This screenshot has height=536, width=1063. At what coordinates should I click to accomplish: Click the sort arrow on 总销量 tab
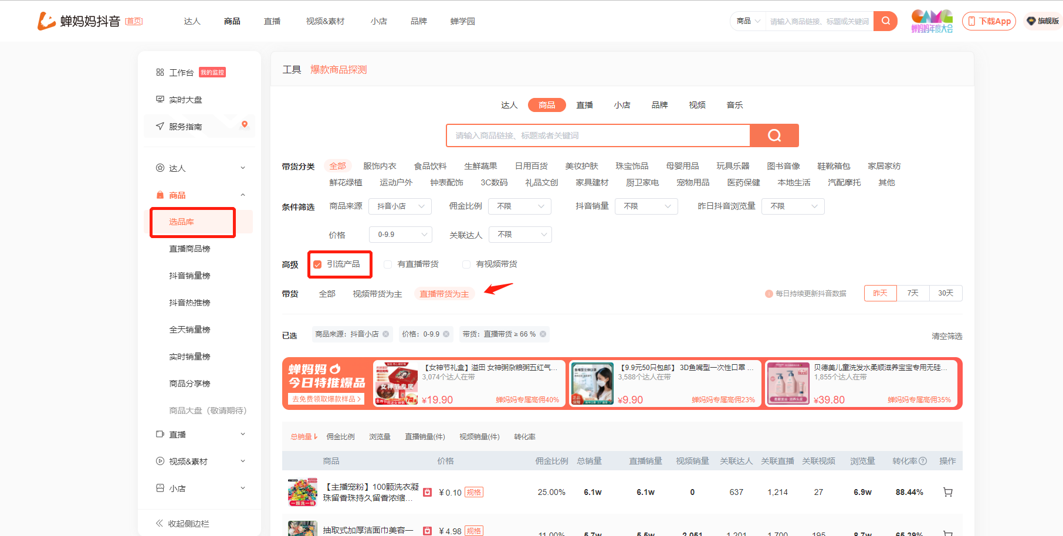316,437
